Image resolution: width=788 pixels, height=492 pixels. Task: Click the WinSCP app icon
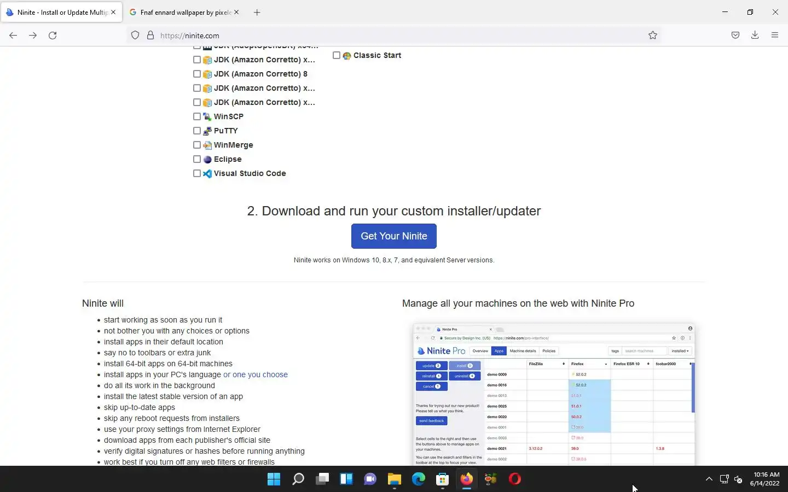coord(207,116)
